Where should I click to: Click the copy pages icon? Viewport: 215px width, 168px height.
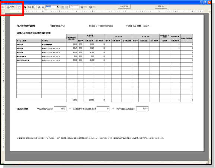(x=19, y=7)
